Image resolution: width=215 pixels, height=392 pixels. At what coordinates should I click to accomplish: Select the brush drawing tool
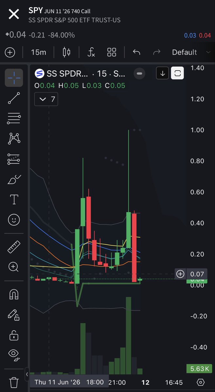14,179
